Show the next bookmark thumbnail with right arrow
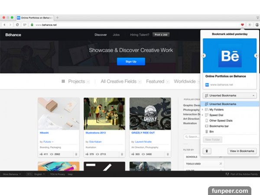The width and height of the screenshot is (260, 195). point(255,55)
